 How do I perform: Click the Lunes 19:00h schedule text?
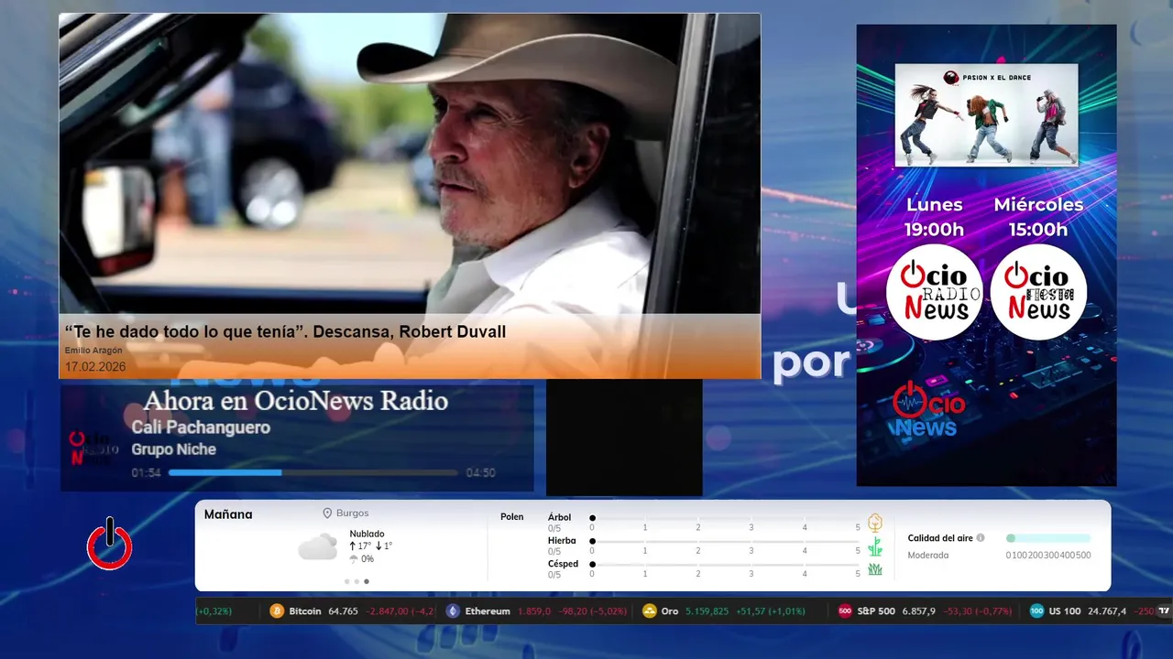(935, 217)
